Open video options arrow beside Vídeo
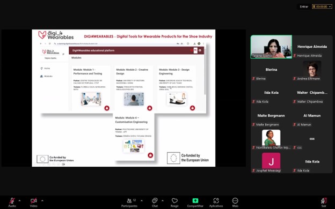335x209 pixels. coord(42,200)
